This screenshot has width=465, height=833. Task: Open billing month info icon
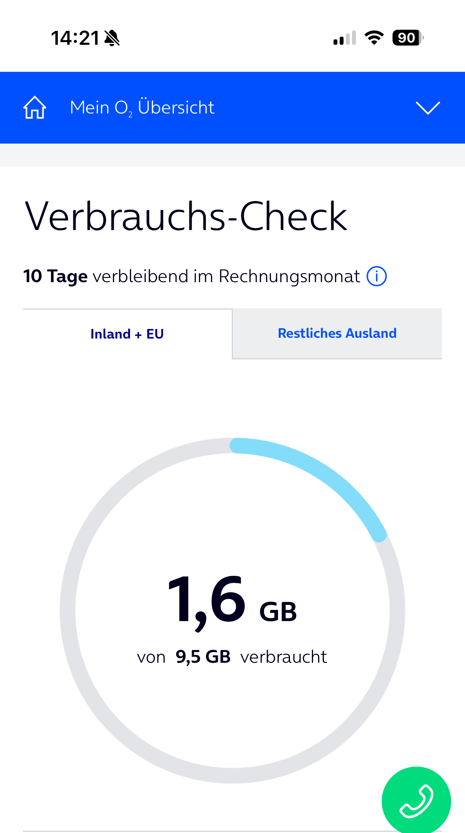377,276
